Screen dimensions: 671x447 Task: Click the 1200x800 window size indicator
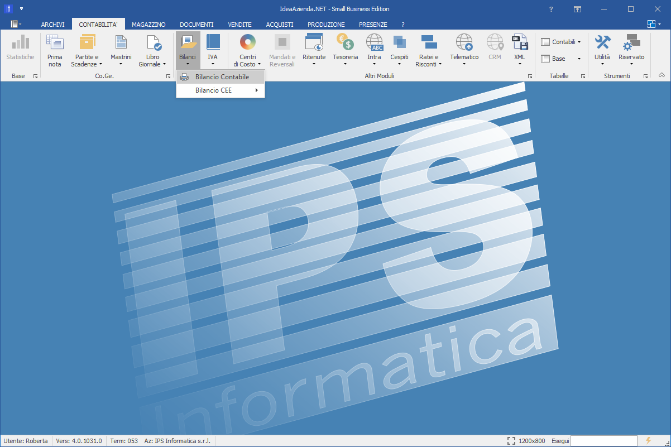pos(526,441)
